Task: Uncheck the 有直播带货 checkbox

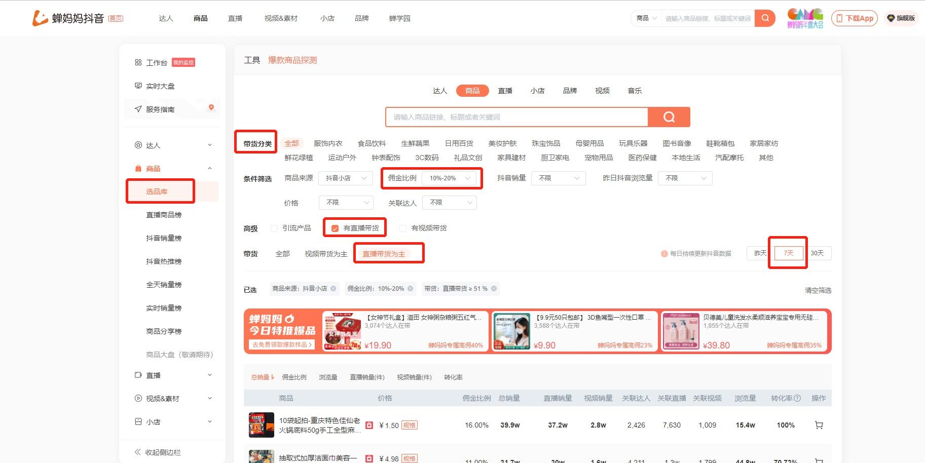Action: [335, 228]
